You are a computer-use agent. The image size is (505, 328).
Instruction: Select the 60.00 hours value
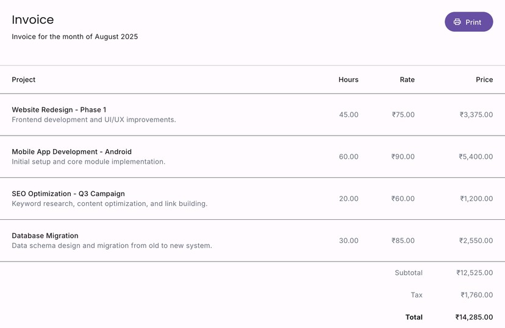[349, 157]
